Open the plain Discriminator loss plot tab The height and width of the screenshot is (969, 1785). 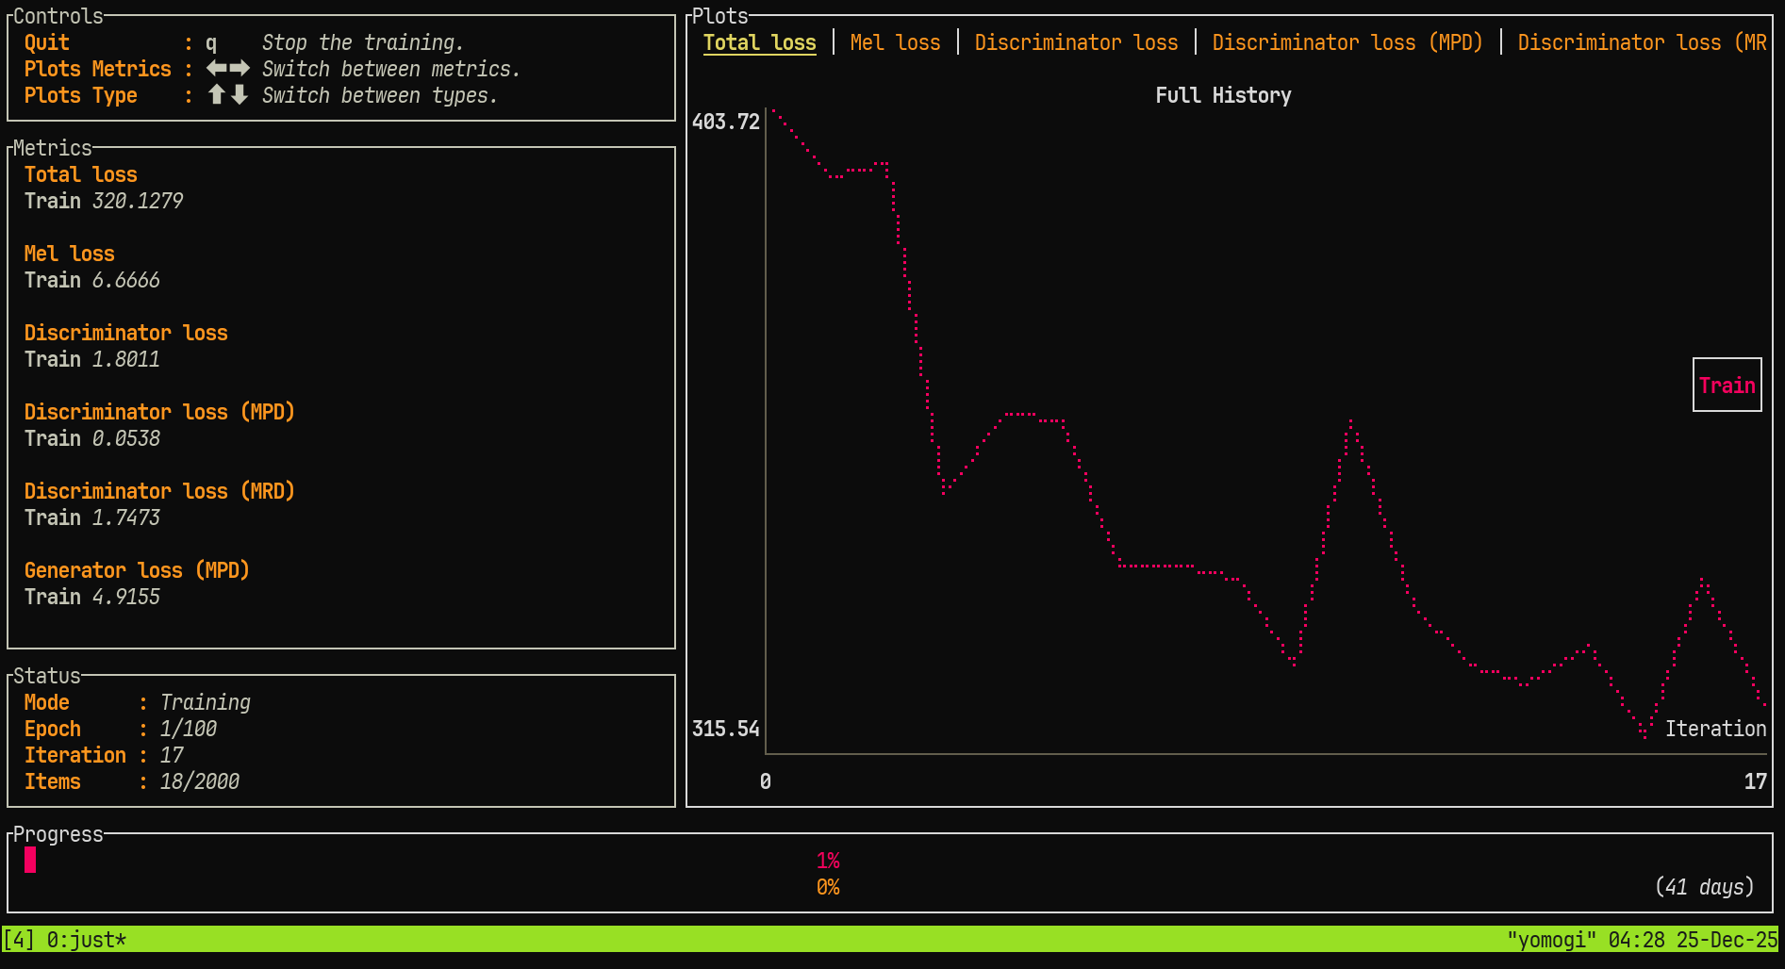coord(1076,42)
